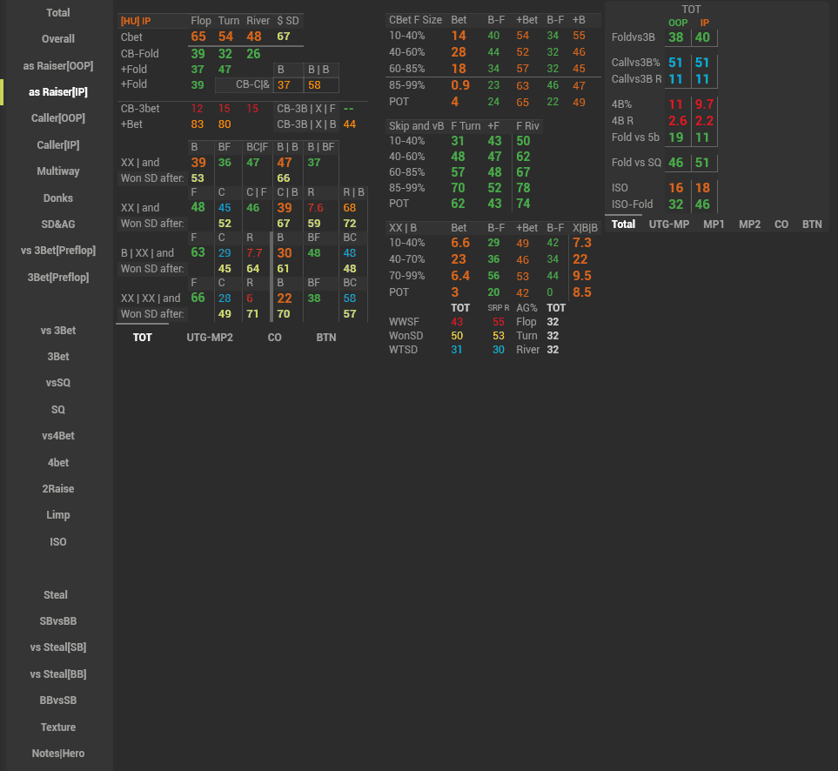Open the Overall tab in the sidebar

[57, 39]
